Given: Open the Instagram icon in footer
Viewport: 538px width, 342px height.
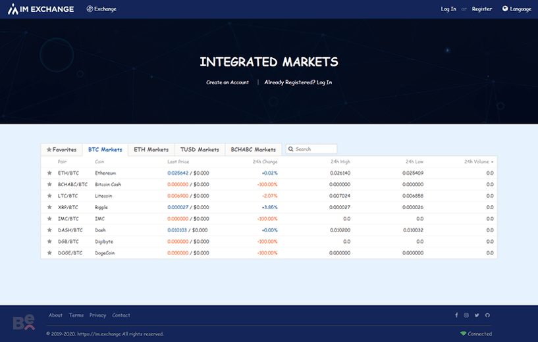Looking at the screenshot, I should pyautogui.click(x=466, y=315).
